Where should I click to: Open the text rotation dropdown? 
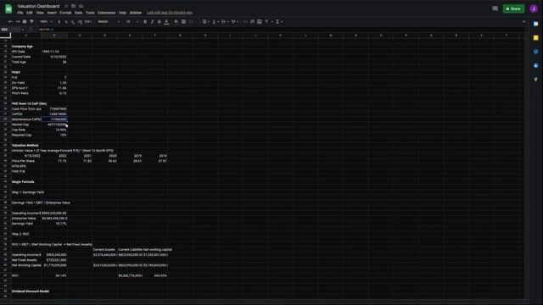235,22
